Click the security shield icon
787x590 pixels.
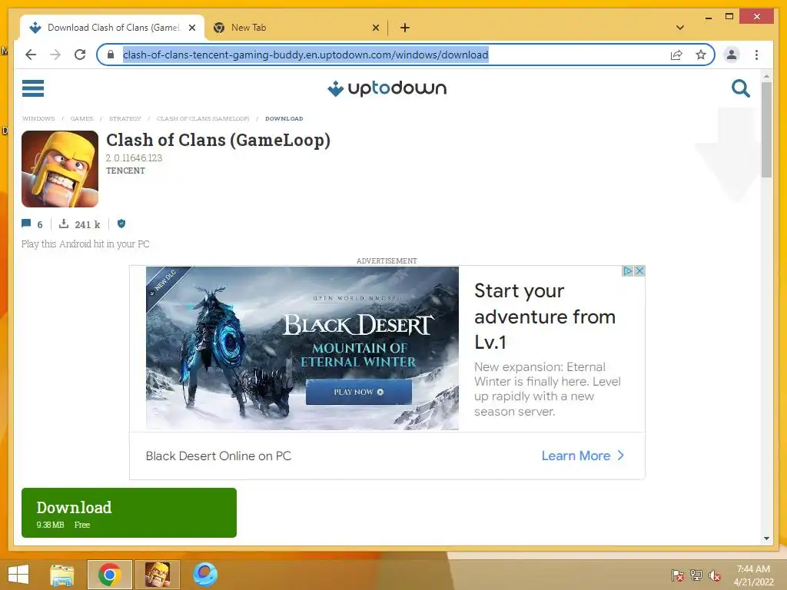tap(121, 224)
